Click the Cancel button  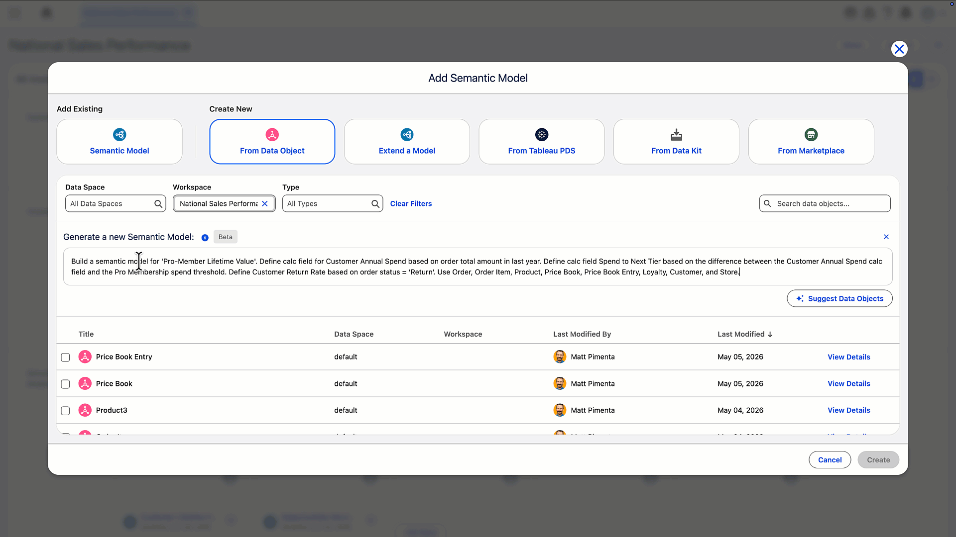pos(830,460)
